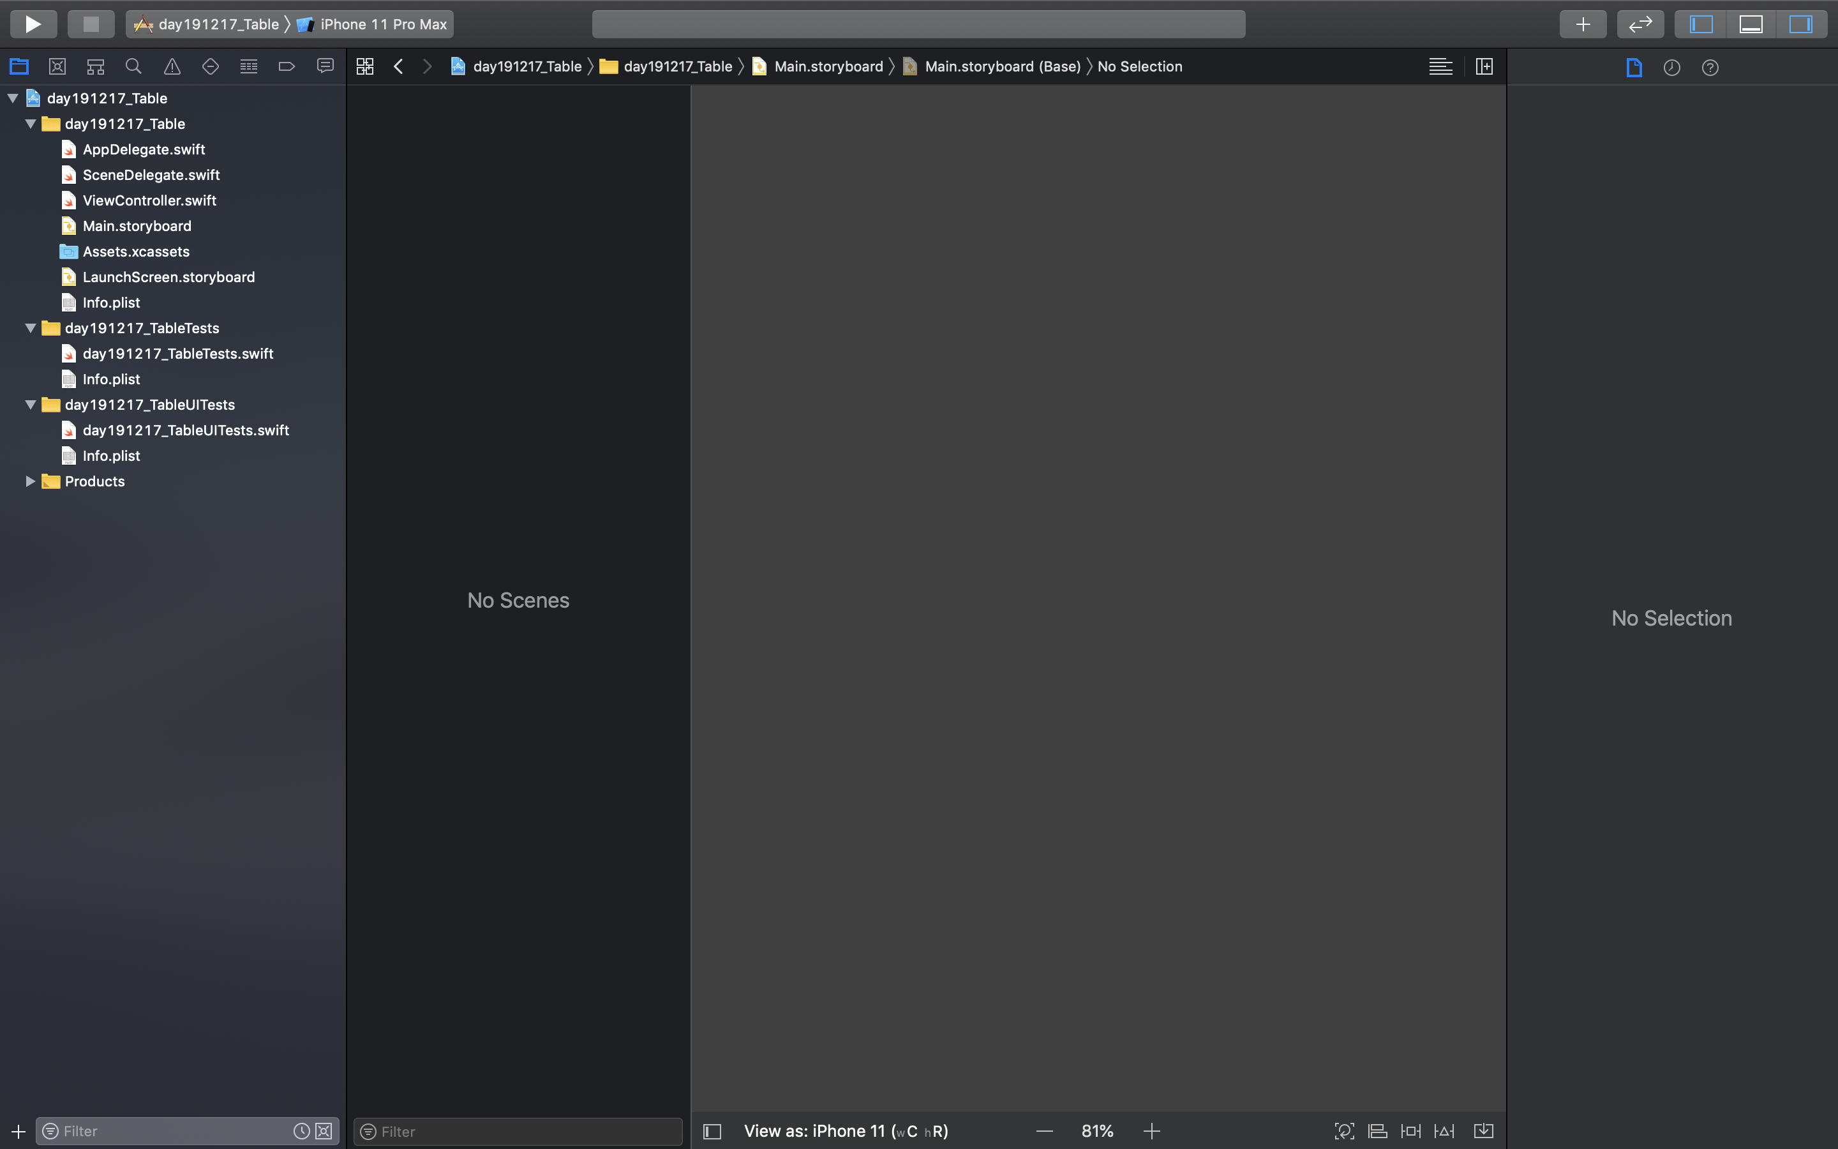The width and height of the screenshot is (1838, 1149).
Task: Toggle the Debug area panel visibility
Action: point(1751,24)
